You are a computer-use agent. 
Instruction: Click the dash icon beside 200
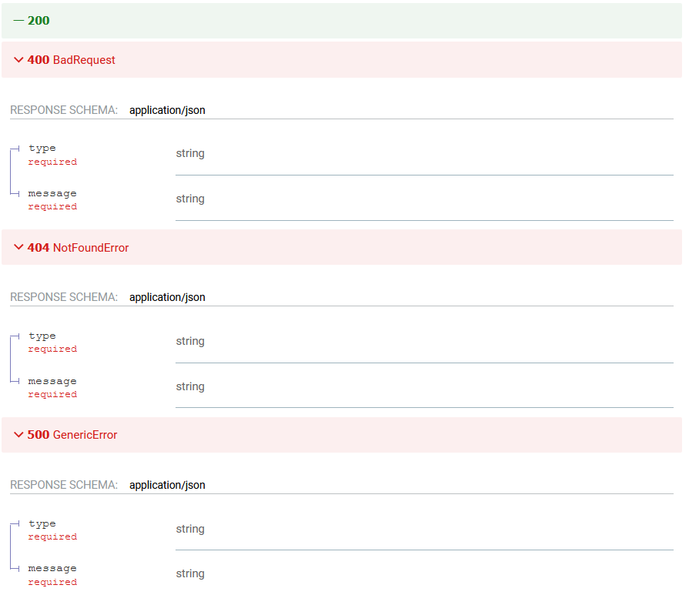click(x=18, y=21)
